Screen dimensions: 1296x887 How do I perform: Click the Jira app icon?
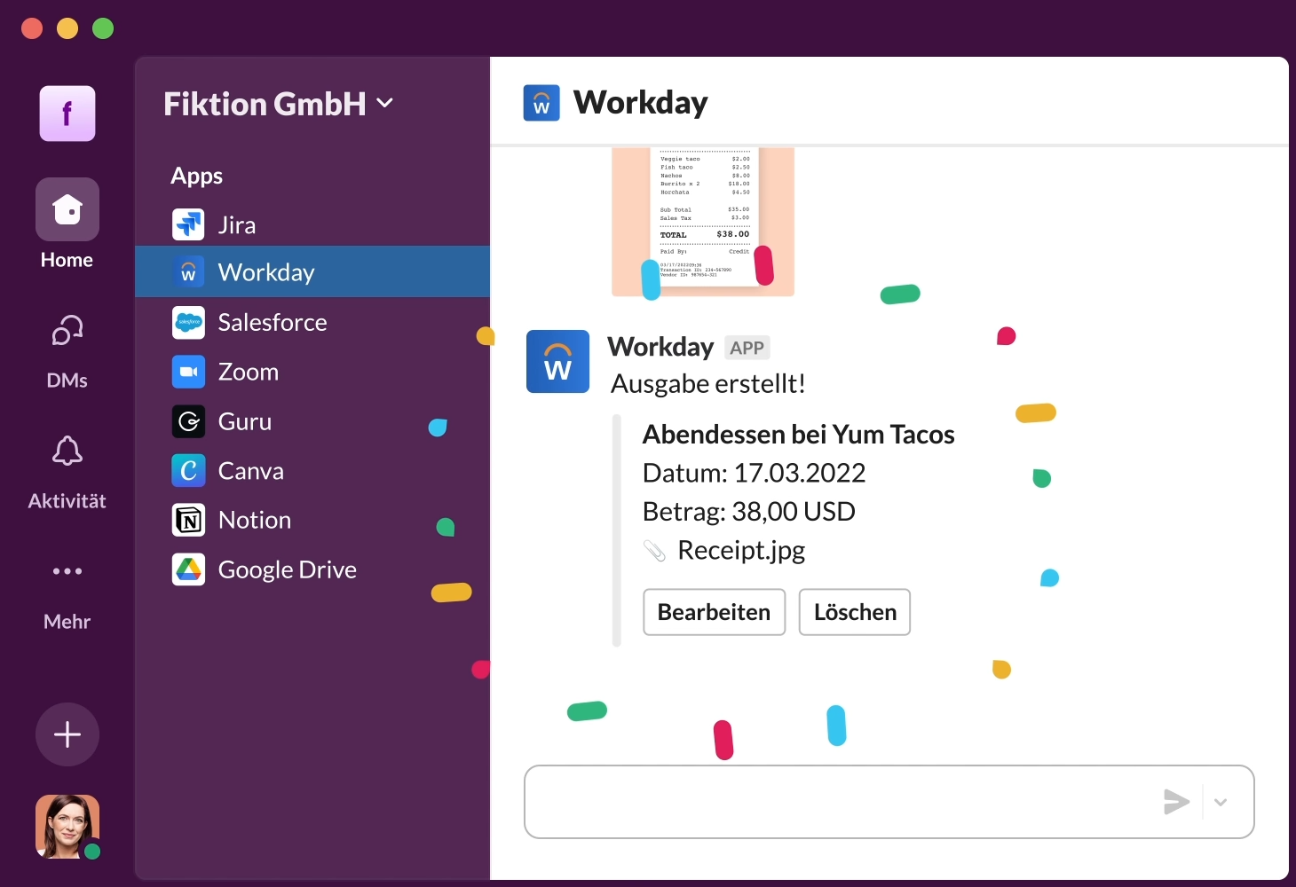click(x=188, y=224)
